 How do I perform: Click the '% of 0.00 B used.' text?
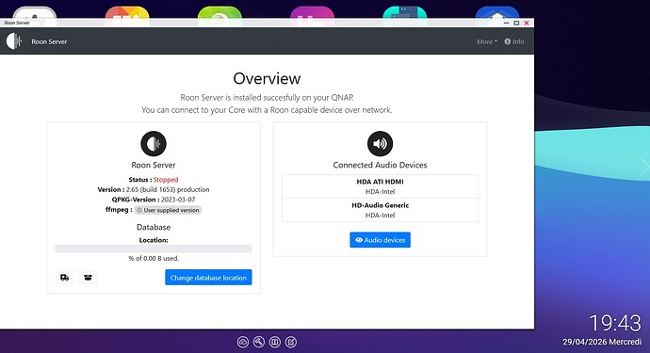(154, 258)
